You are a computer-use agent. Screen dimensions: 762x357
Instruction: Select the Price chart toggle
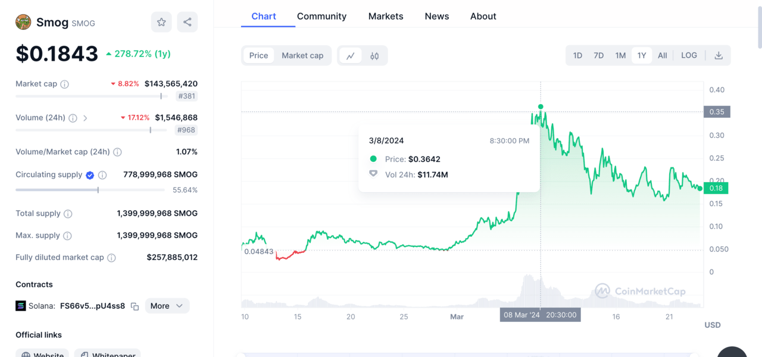258,55
